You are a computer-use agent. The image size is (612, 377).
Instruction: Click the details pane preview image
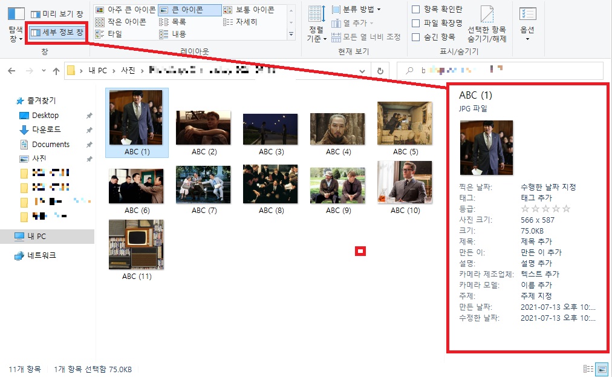tap(486, 148)
